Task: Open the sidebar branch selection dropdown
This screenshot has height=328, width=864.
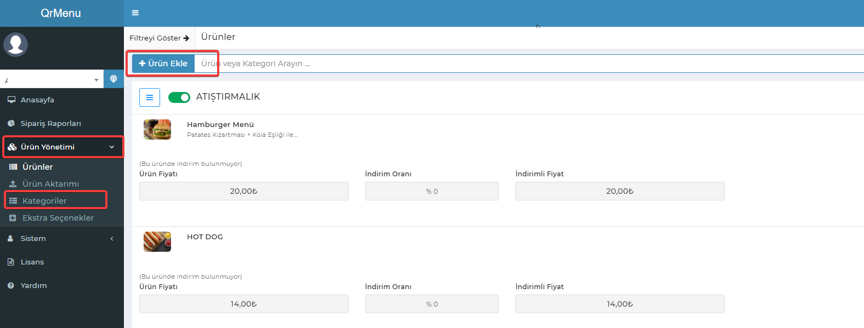Action: coord(52,79)
